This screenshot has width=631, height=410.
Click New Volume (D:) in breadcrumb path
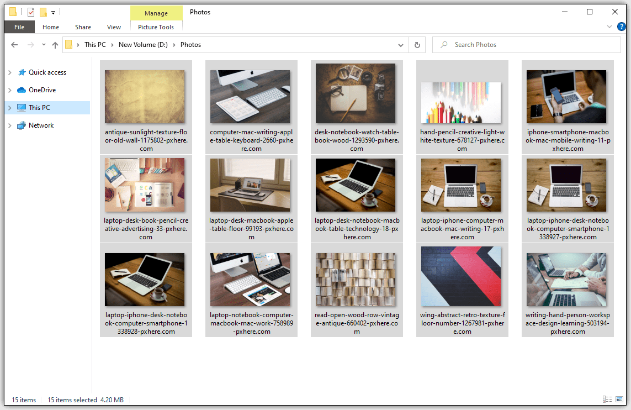pyautogui.click(x=143, y=45)
